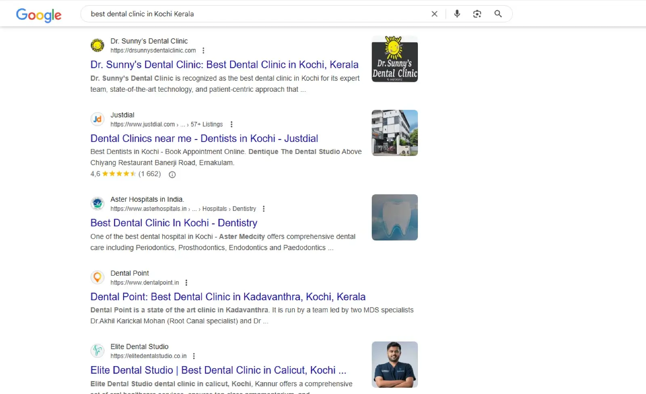Click the https://drsunnysdentalclinic.com URL text
The width and height of the screenshot is (646, 394).
tap(153, 51)
